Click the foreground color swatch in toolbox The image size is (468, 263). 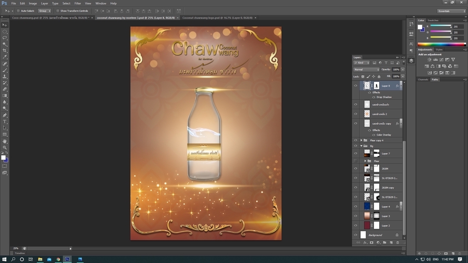[x=3, y=158]
